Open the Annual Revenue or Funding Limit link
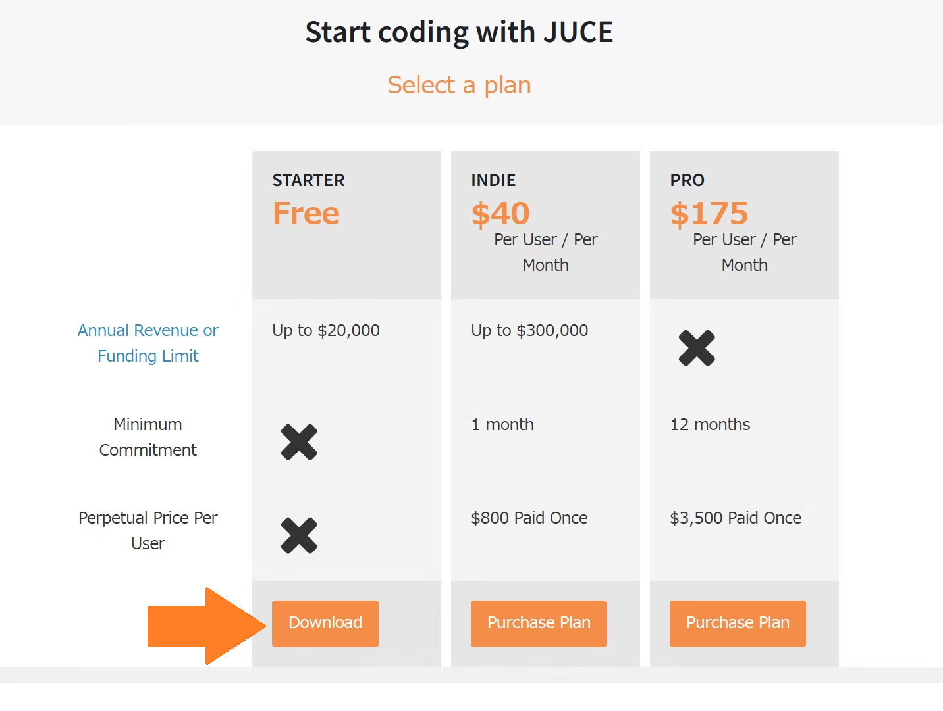 tap(148, 343)
